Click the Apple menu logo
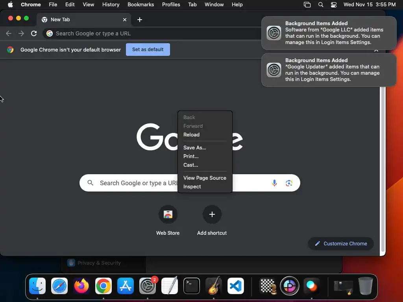403x302 pixels. (10, 4)
